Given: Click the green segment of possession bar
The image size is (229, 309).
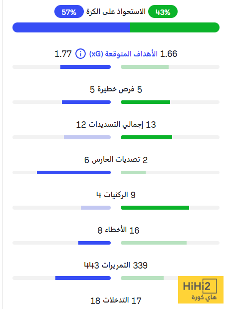Looking at the screenshot, I should click(x=175, y=27).
